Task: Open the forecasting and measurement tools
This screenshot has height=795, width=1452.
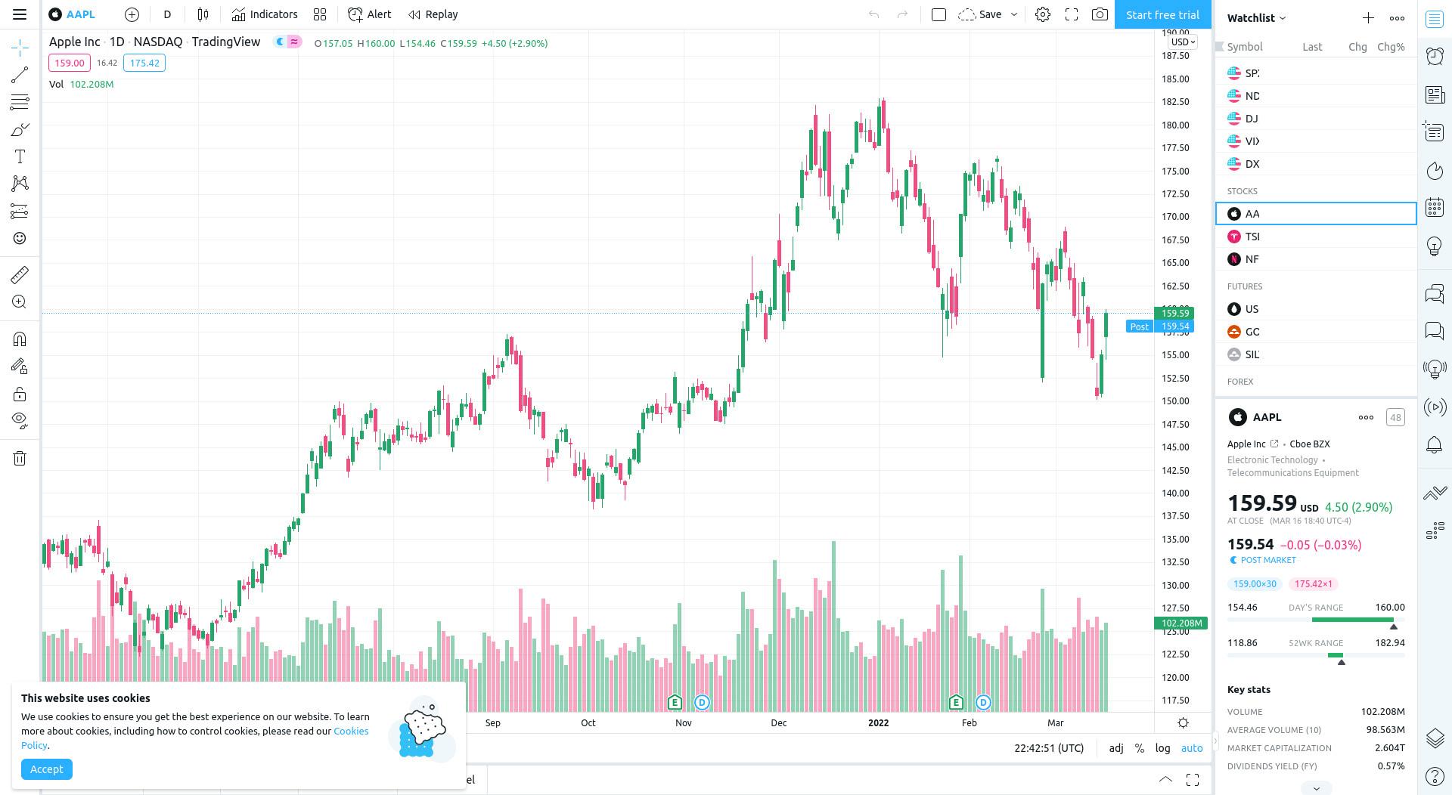Action: pyautogui.click(x=20, y=212)
